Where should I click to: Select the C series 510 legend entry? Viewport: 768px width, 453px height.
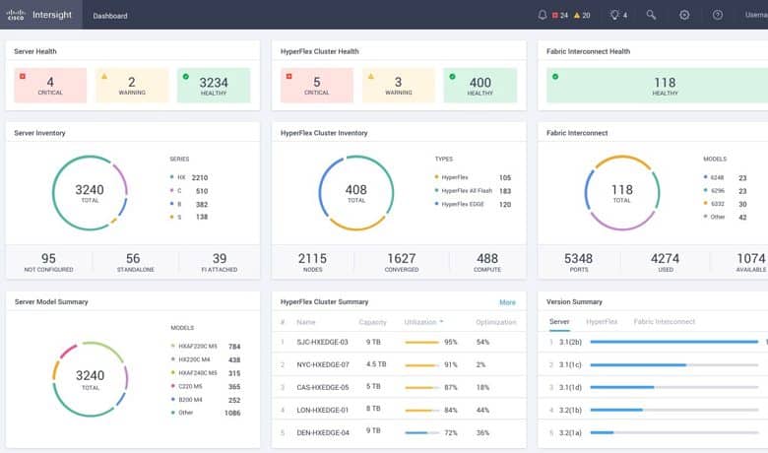tap(189, 191)
